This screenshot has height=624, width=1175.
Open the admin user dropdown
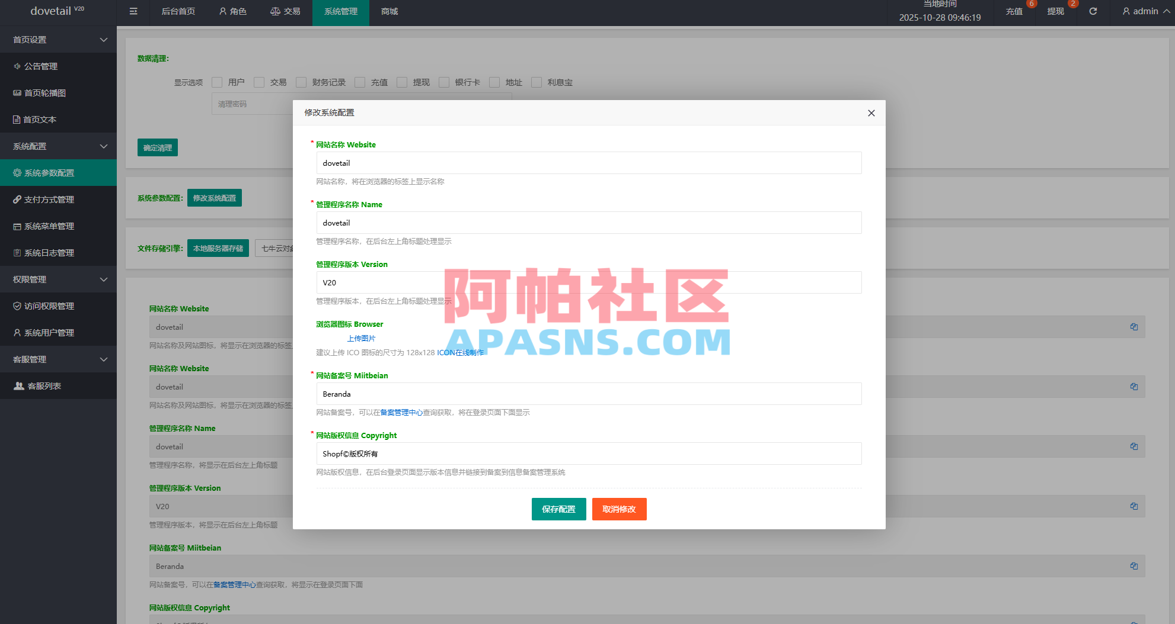coord(1145,11)
